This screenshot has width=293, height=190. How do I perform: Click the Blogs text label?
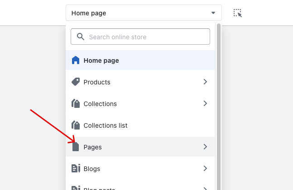(92, 169)
